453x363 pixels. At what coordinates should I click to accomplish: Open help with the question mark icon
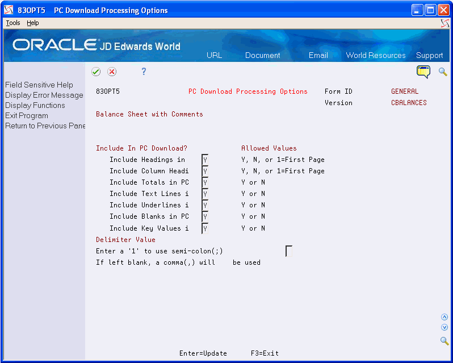point(144,72)
